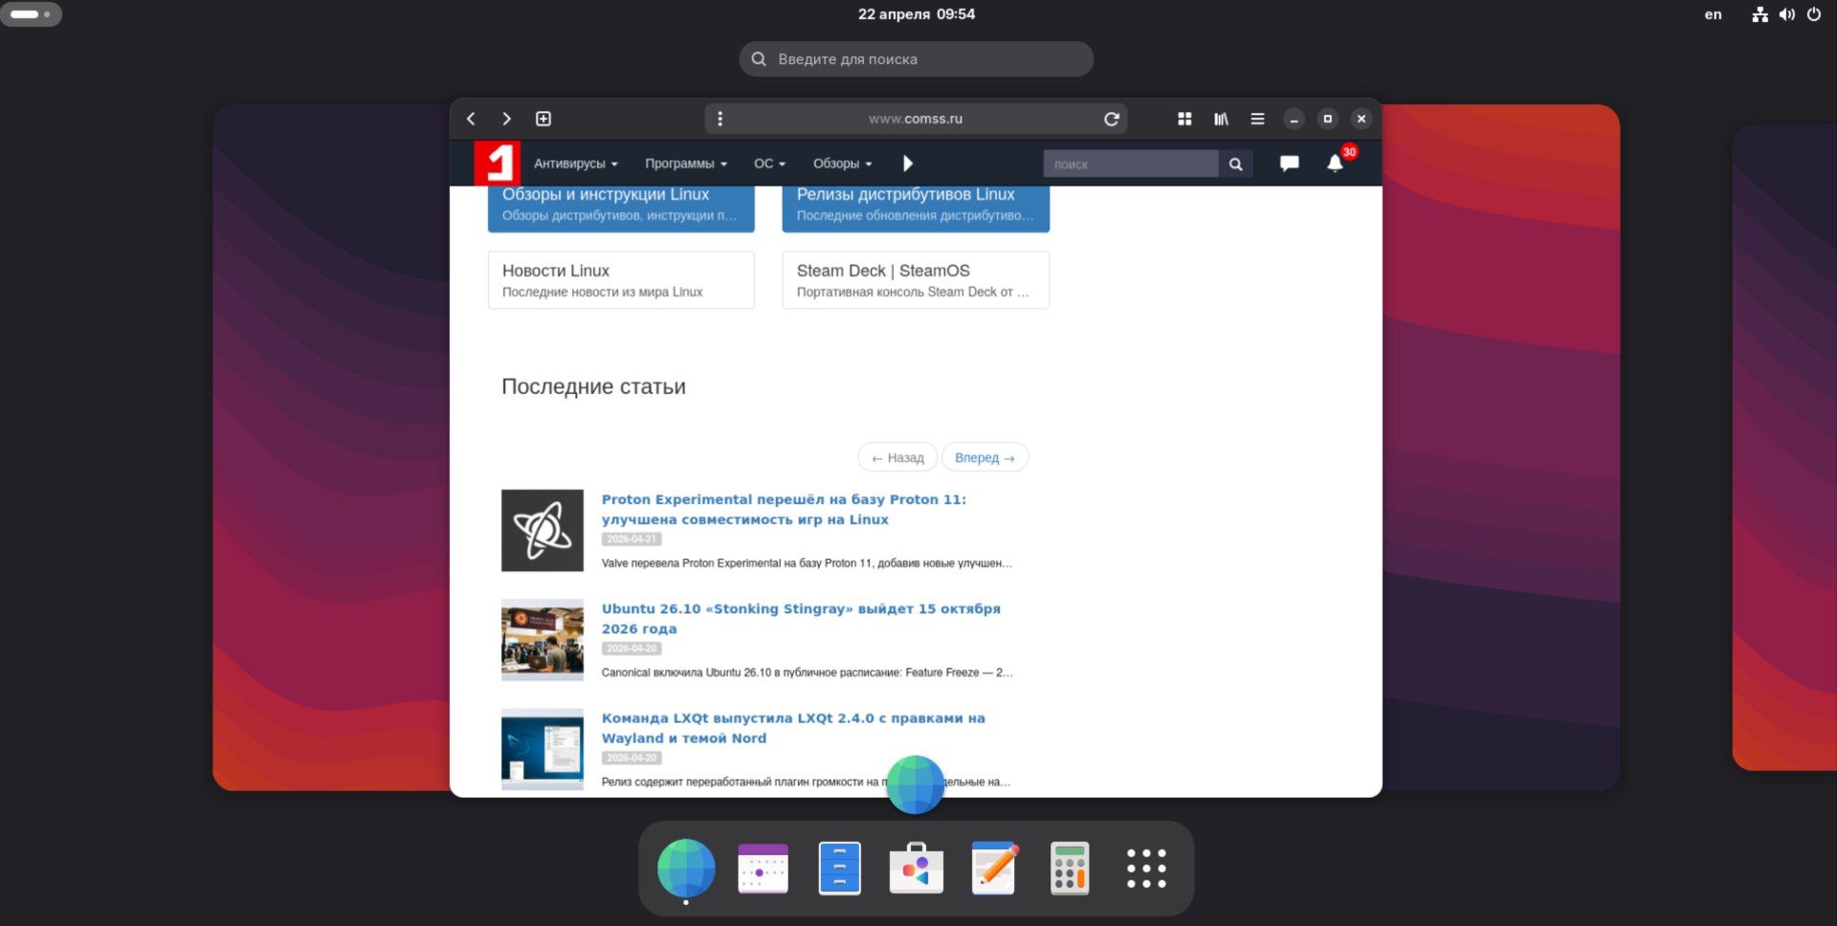
Task: Expand the Программы dropdown menu
Action: (685, 164)
